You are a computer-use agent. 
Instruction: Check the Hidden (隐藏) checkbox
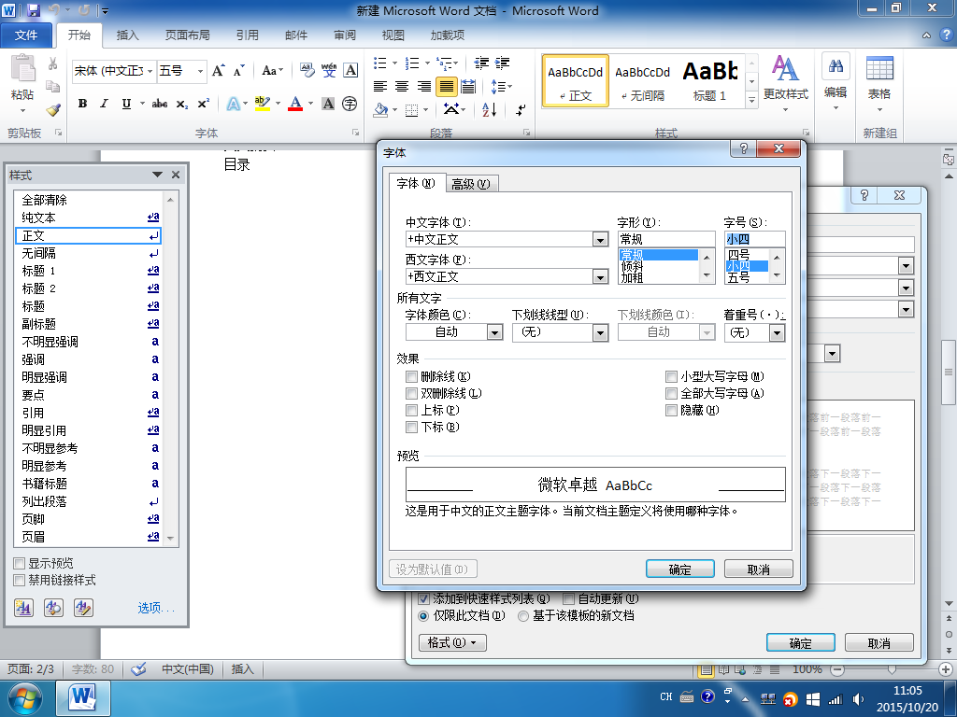[x=671, y=411]
